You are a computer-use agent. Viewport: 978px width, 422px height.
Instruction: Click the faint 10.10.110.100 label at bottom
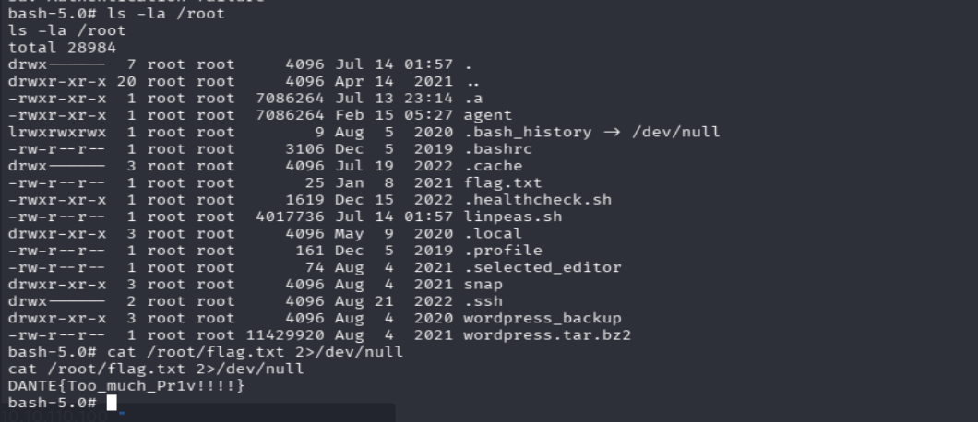point(54,416)
